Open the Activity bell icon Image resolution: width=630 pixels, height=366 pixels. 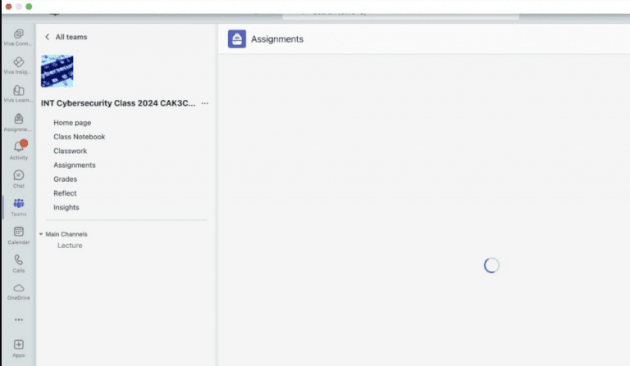[18, 148]
